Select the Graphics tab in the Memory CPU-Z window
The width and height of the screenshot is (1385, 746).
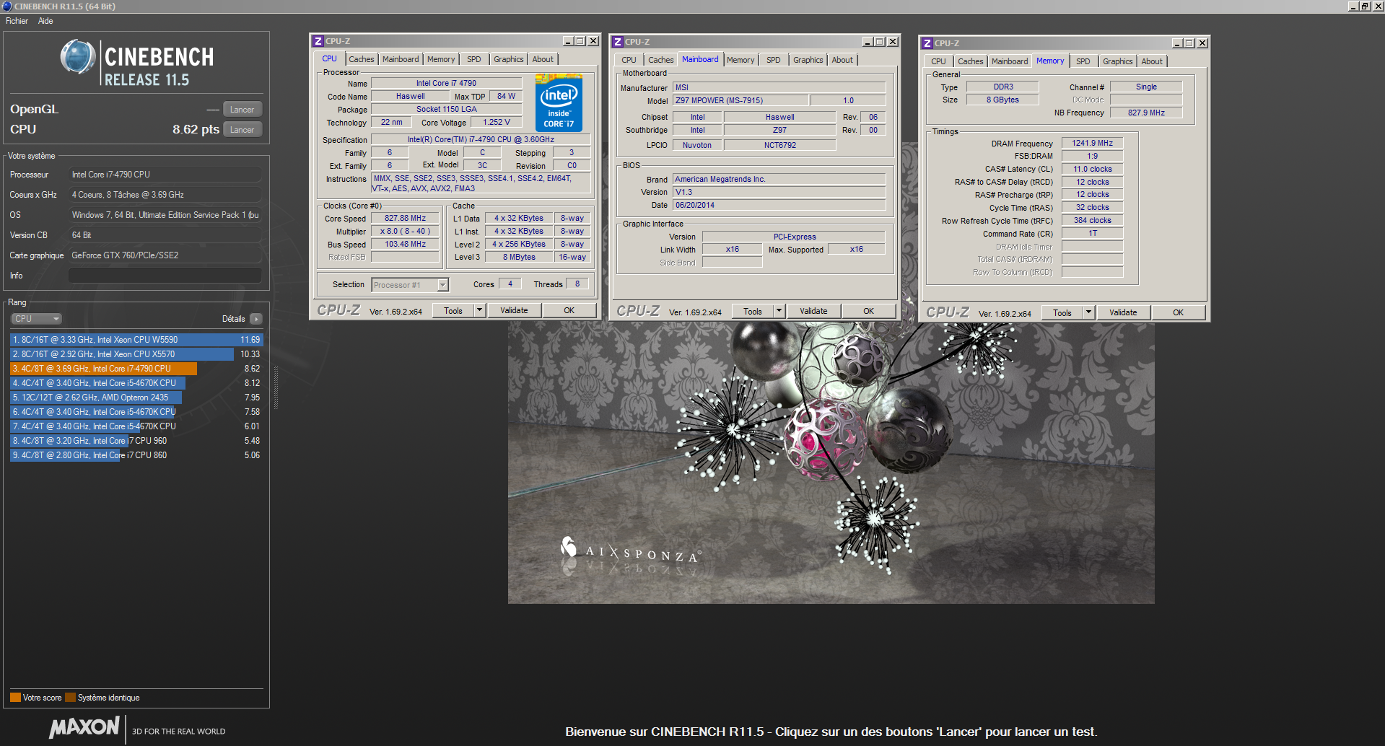click(x=1118, y=61)
